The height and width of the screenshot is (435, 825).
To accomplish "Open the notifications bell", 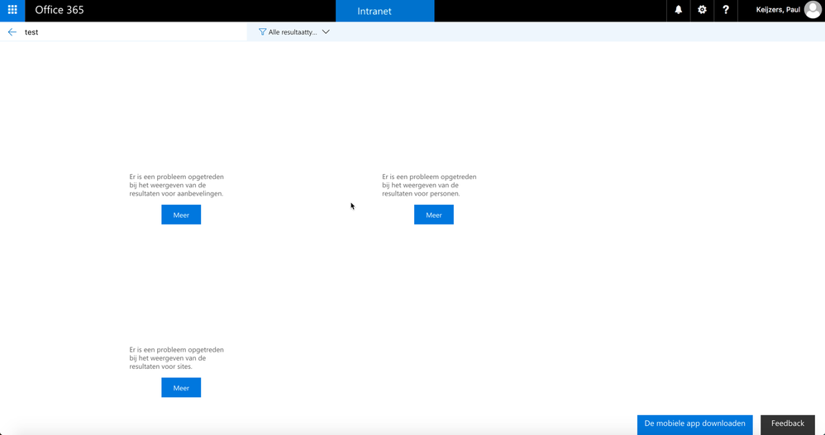I will coord(678,11).
